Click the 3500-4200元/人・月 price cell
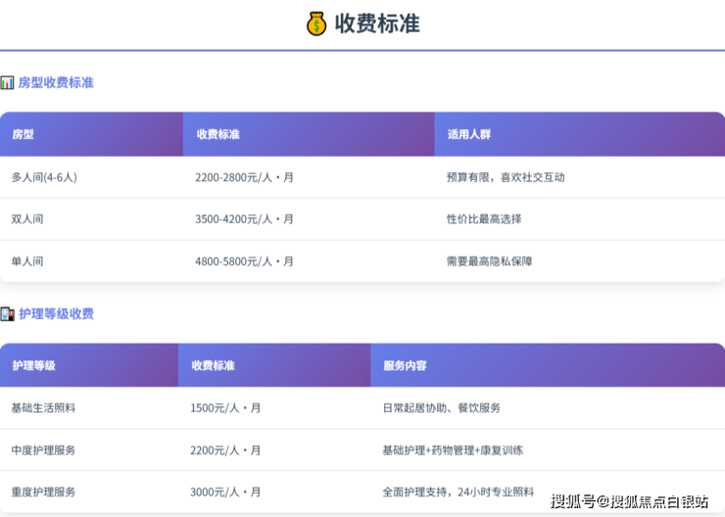The height and width of the screenshot is (517, 725). coord(244,219)
